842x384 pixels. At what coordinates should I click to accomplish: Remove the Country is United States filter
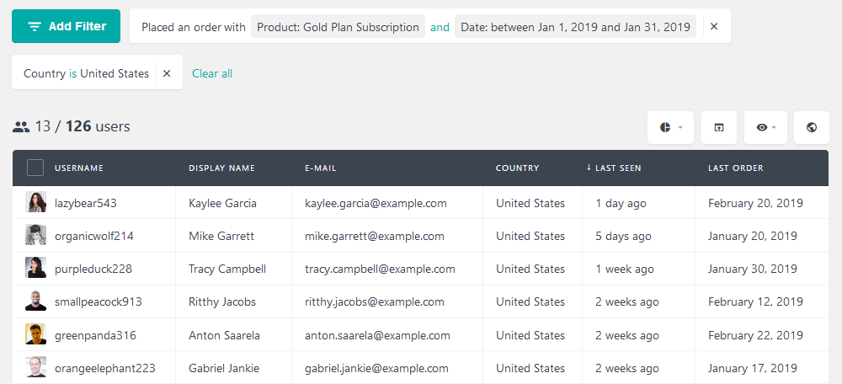[167, 73]
